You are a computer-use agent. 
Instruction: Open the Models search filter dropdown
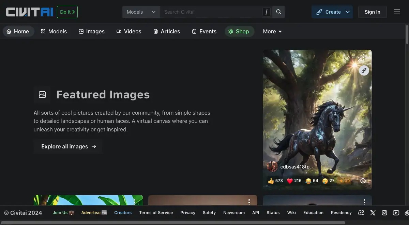[141, 12]
